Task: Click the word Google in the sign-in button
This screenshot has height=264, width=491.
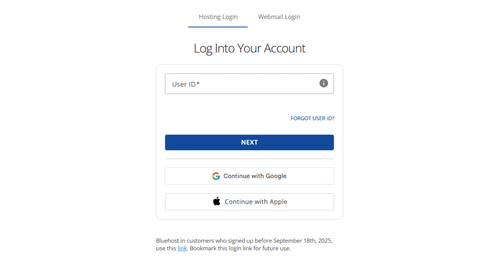Action: (276, 176)
